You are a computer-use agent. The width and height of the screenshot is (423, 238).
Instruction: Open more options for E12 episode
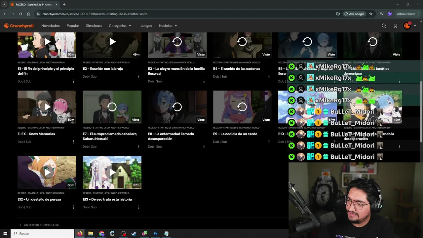pos(73,207)
